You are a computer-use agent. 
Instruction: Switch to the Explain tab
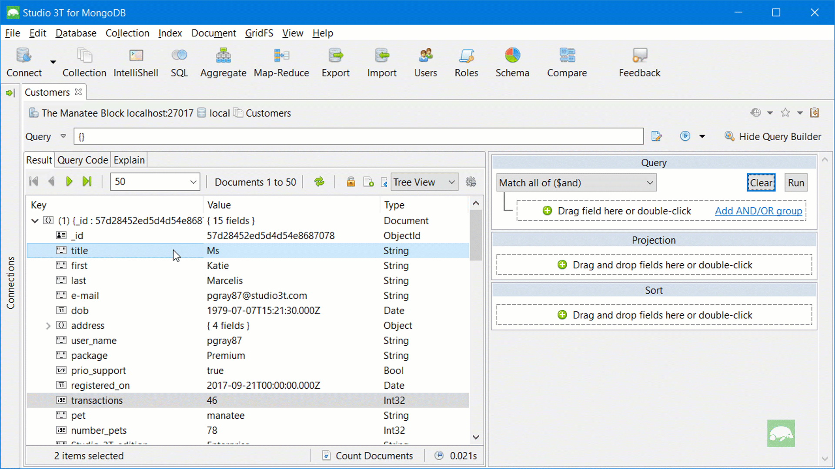pos(129,160)
